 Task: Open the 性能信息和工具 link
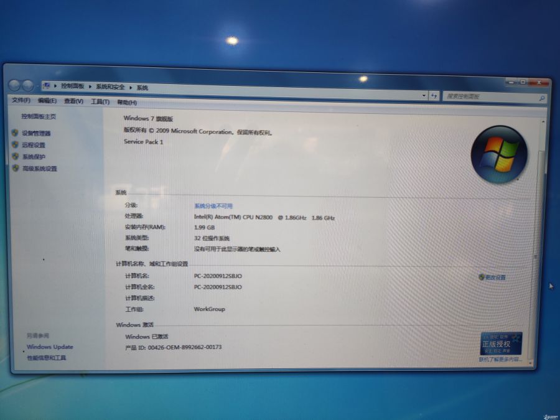(x=47, y=358)
